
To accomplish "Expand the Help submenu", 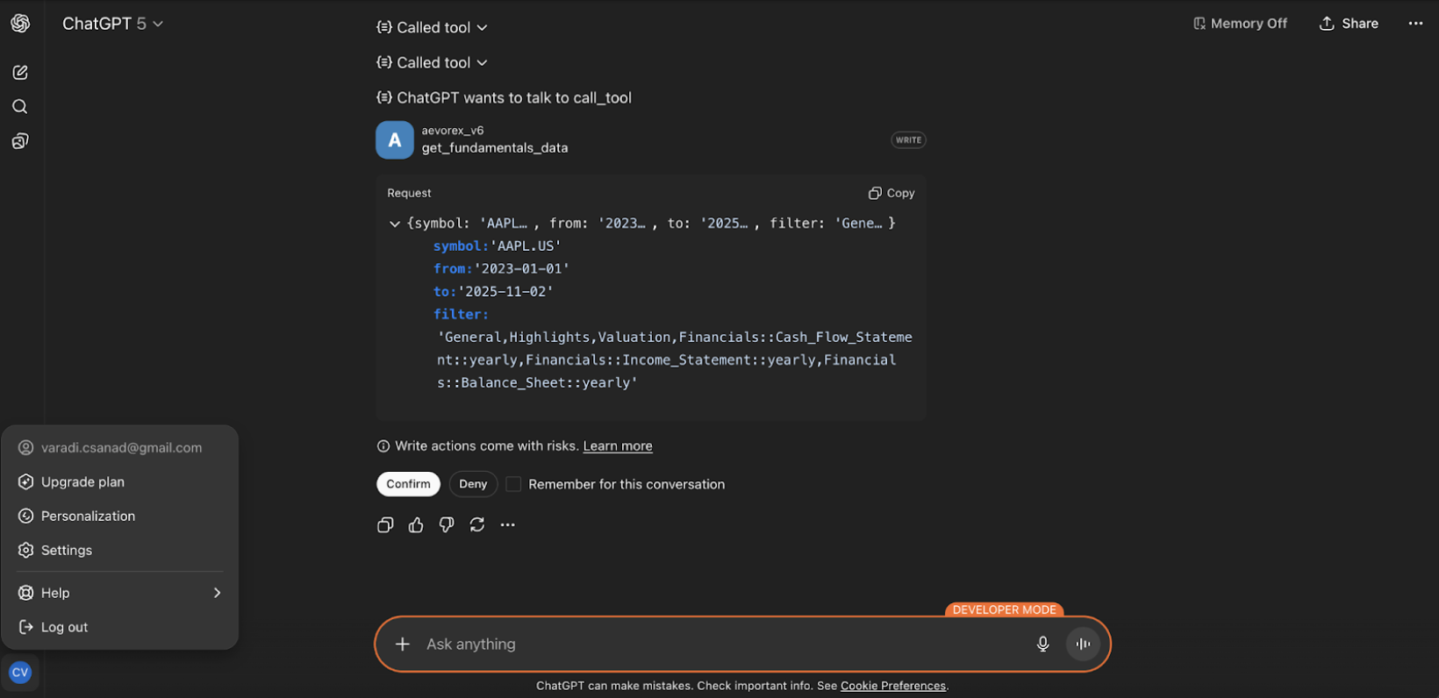I will pos(120,594).
